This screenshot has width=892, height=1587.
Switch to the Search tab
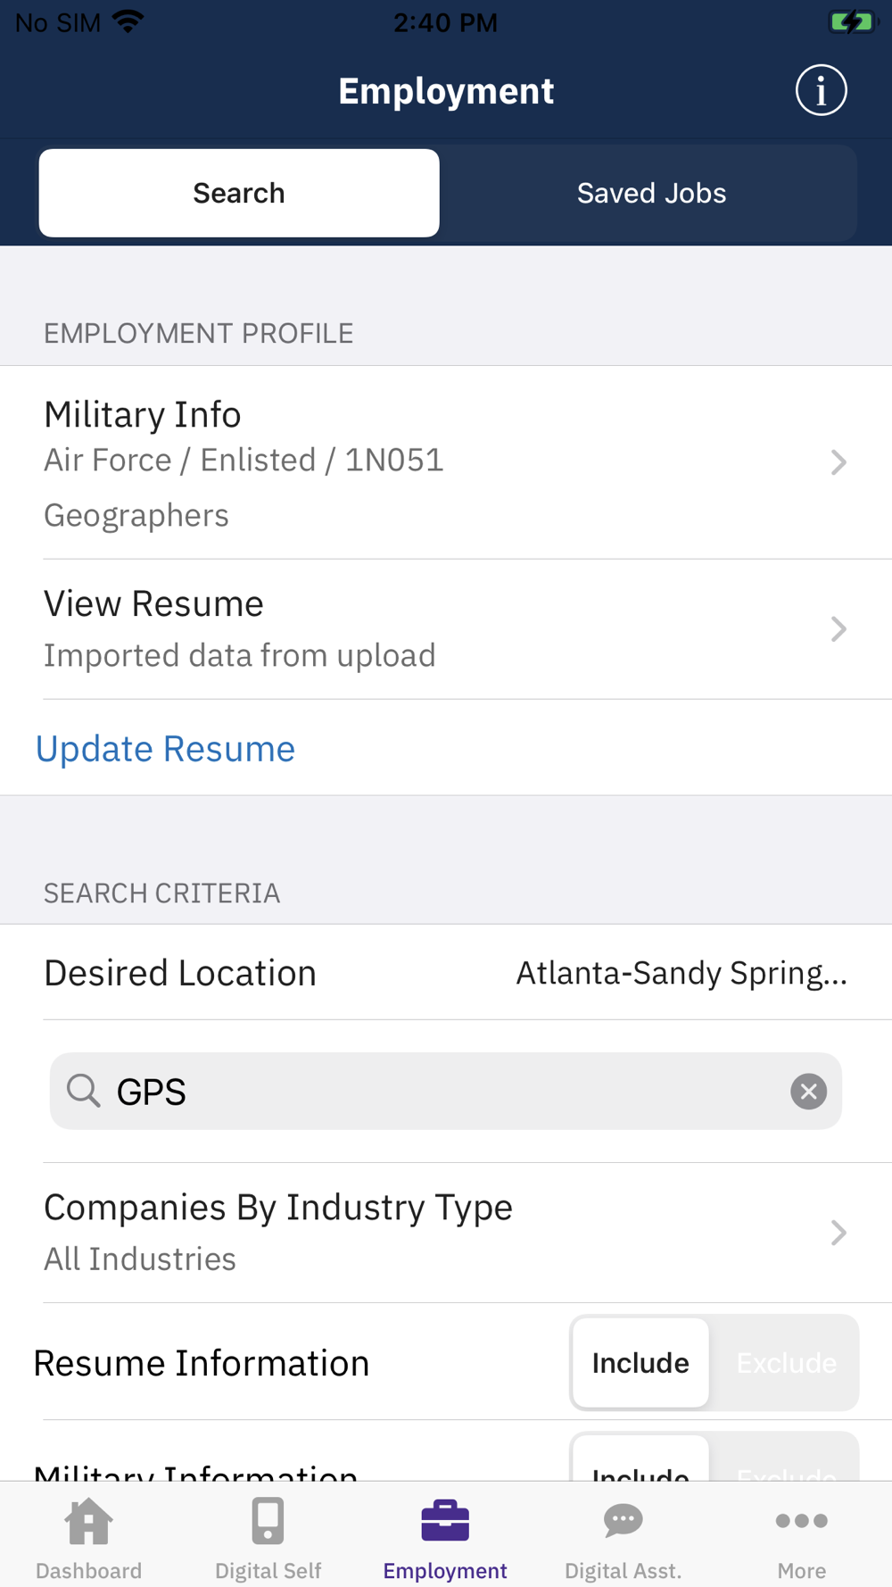click(x=239, y=193)
